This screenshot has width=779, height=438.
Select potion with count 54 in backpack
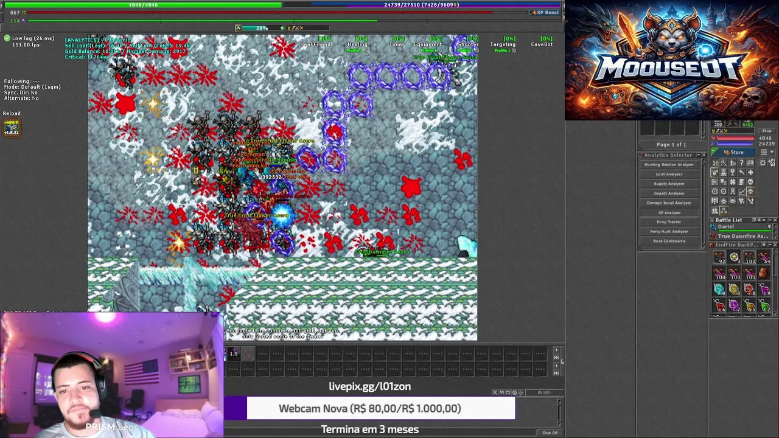point(764,257)
